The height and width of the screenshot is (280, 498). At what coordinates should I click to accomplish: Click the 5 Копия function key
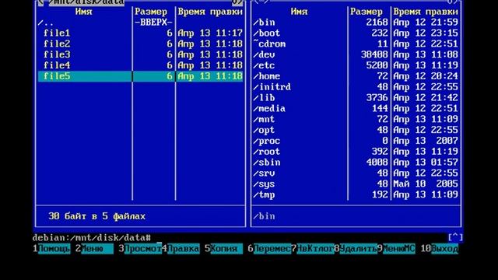click(224, 249)
